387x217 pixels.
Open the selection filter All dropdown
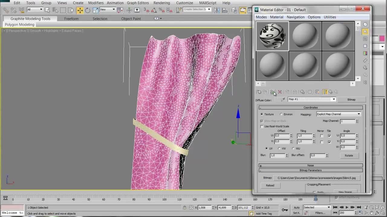[x=35, y=10]
